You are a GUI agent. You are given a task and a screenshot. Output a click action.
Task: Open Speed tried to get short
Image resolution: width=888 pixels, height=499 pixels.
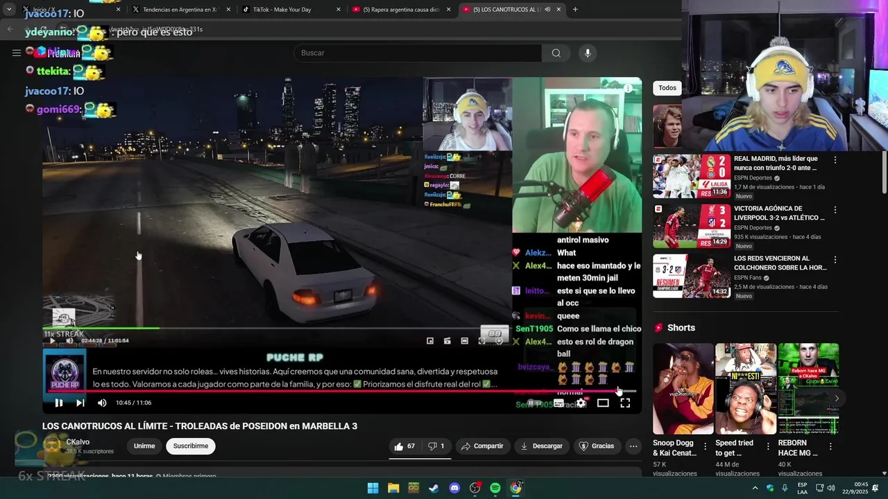(746, 388)
